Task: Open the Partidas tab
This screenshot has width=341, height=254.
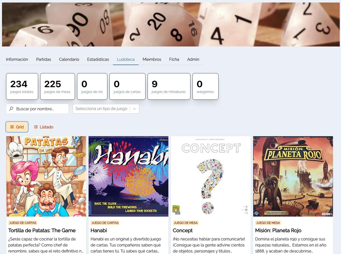Action: pos(43,60)
